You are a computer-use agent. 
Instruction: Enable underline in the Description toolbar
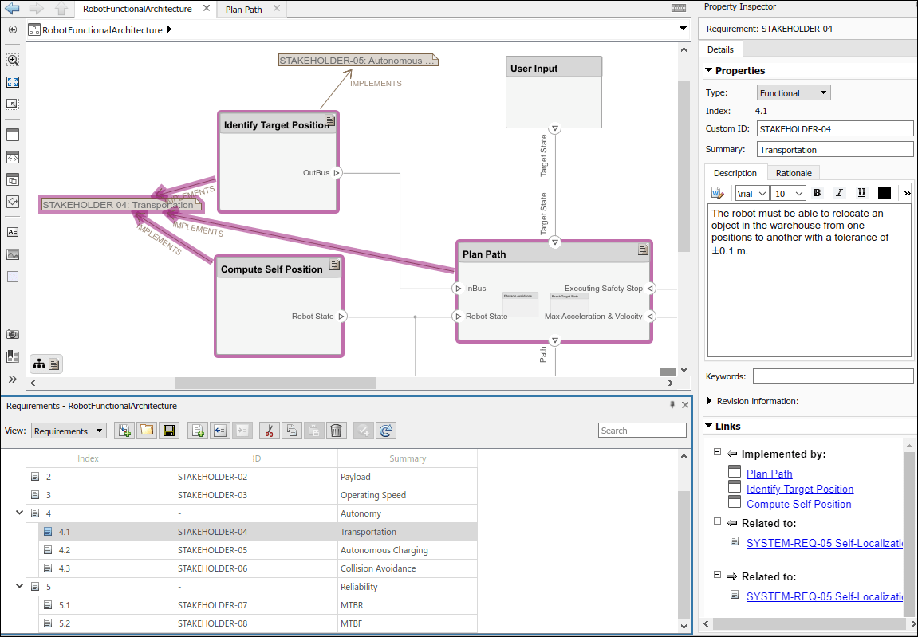pyautogui.click(x=861, y=192)
